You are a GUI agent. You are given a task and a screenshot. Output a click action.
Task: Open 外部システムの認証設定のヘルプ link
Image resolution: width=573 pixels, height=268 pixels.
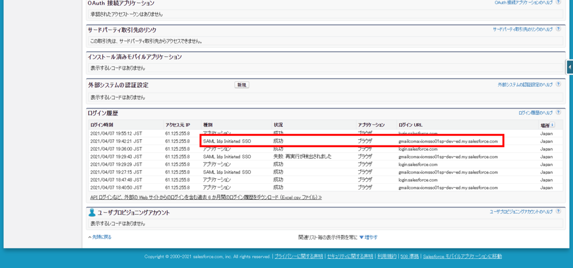pyautogui.click(x=525, y=84)
